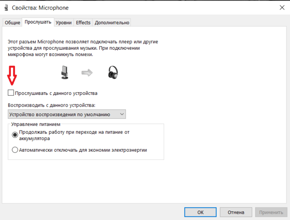The image size is (290, 220).
Task: Select the Прослушать tab
Action: coord(38,22)
